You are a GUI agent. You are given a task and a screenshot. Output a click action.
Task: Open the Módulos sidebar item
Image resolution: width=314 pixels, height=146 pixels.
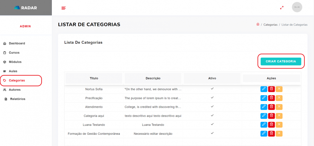(x=15, y=62)
